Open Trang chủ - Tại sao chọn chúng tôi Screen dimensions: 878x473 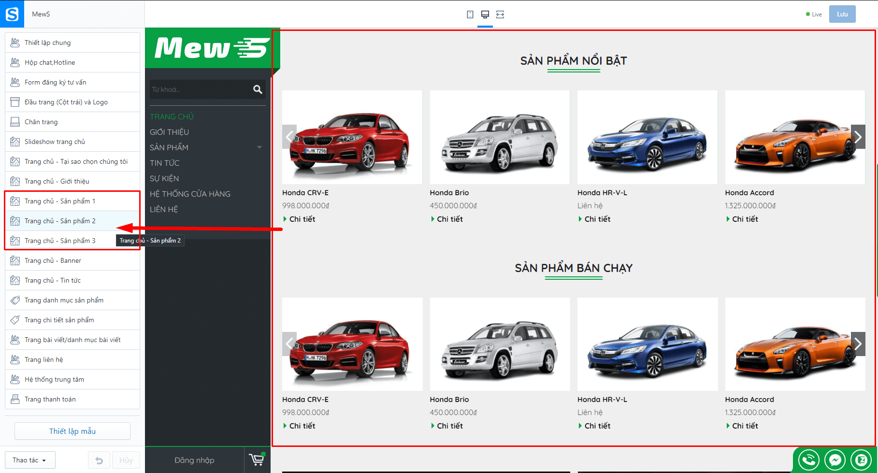(x=72, y=161)
